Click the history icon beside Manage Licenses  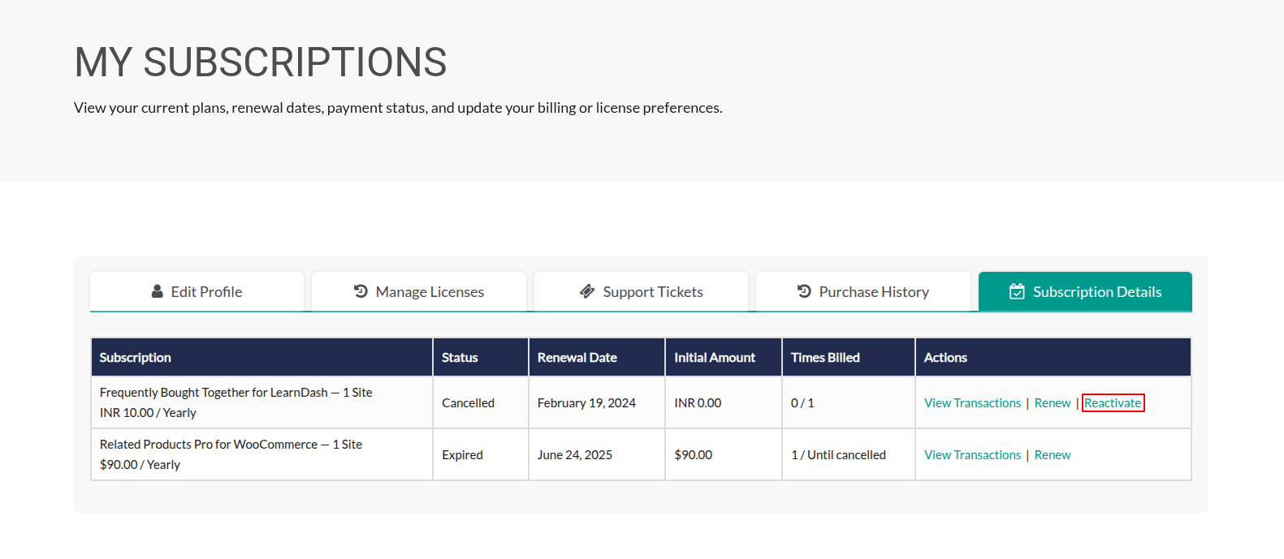coord(361,291)
